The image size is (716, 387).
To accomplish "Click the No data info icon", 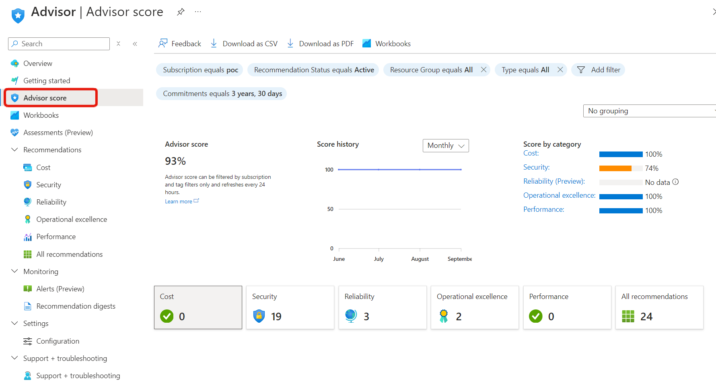I will (x=675, y=182).
